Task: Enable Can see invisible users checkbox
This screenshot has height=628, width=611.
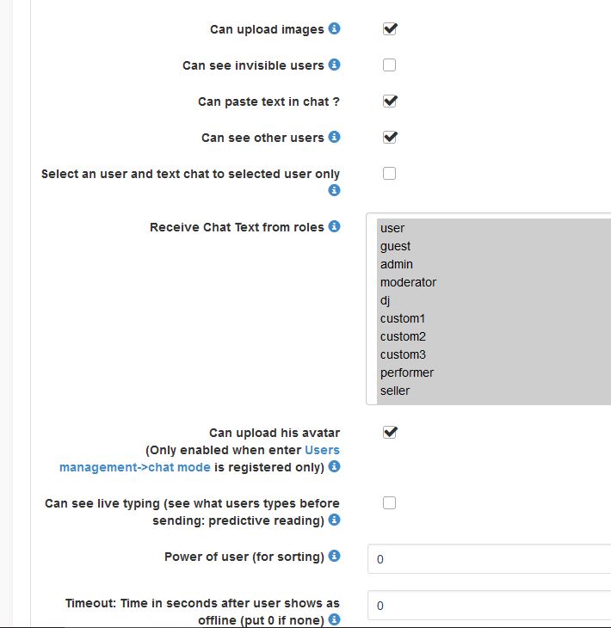Action: point(390,65)
